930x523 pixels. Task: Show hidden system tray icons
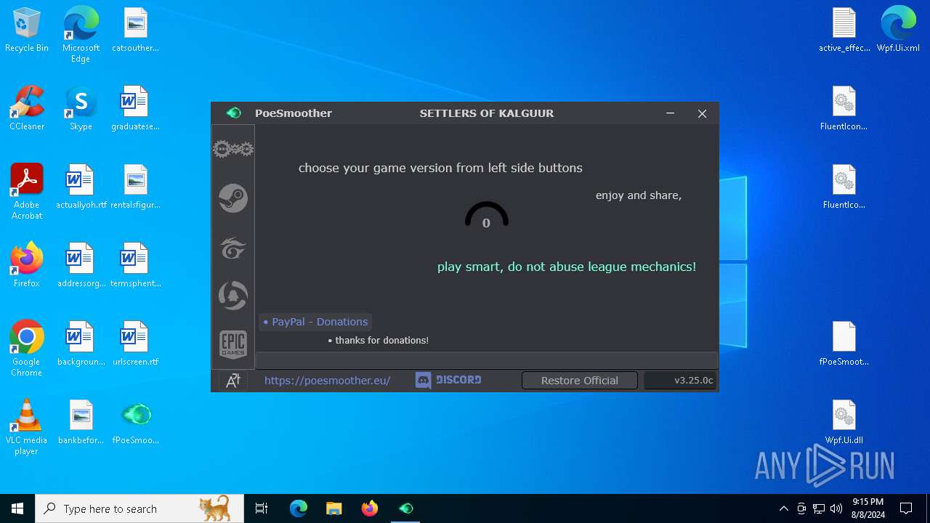[783, 508]
